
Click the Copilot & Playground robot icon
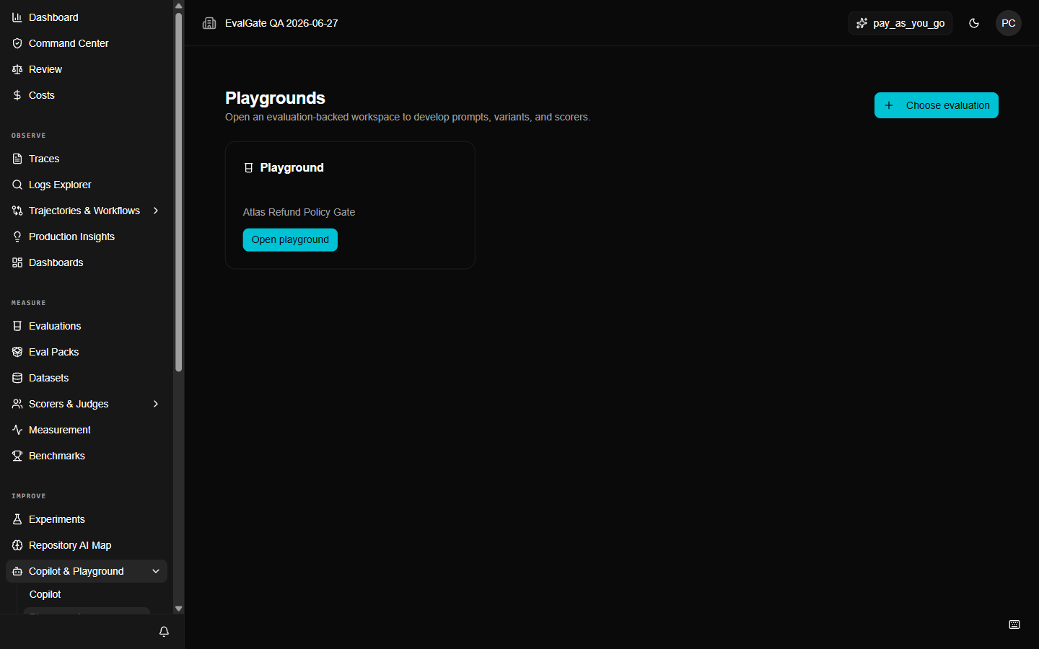(x=17, y=571)
